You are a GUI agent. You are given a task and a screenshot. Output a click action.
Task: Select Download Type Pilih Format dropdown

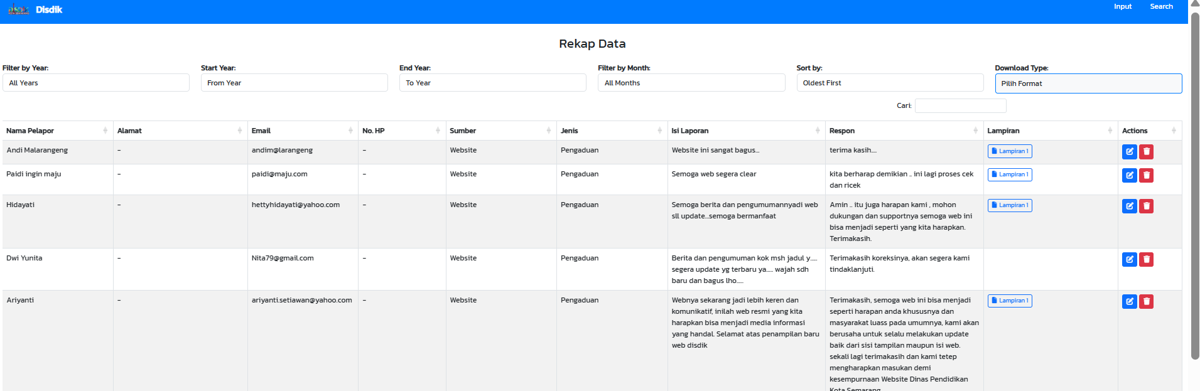tap(1088, 83)
